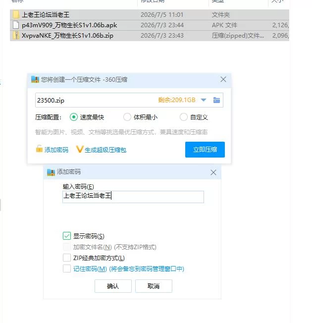Click the 23500.zip file name field
This screenshot has width=312, height=323.
129,100
